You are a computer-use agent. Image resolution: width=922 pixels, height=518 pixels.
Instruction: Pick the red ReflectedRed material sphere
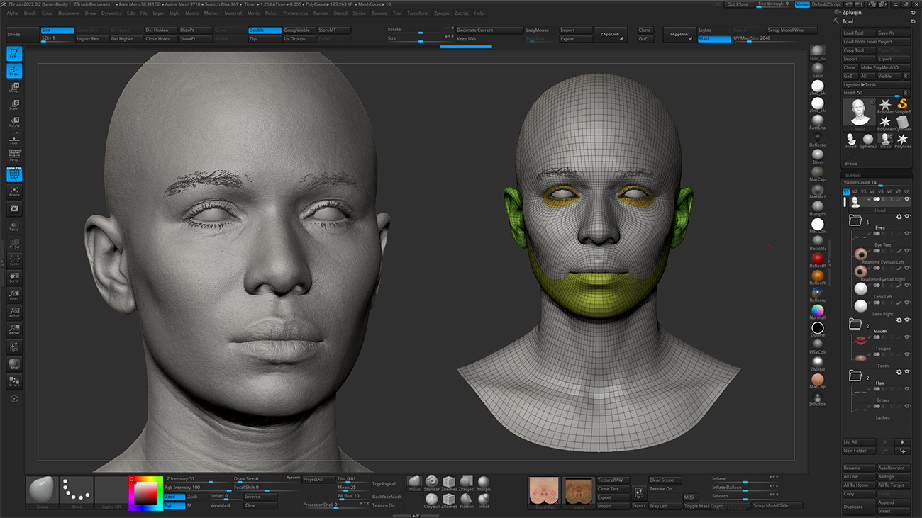tap(818, 259)
